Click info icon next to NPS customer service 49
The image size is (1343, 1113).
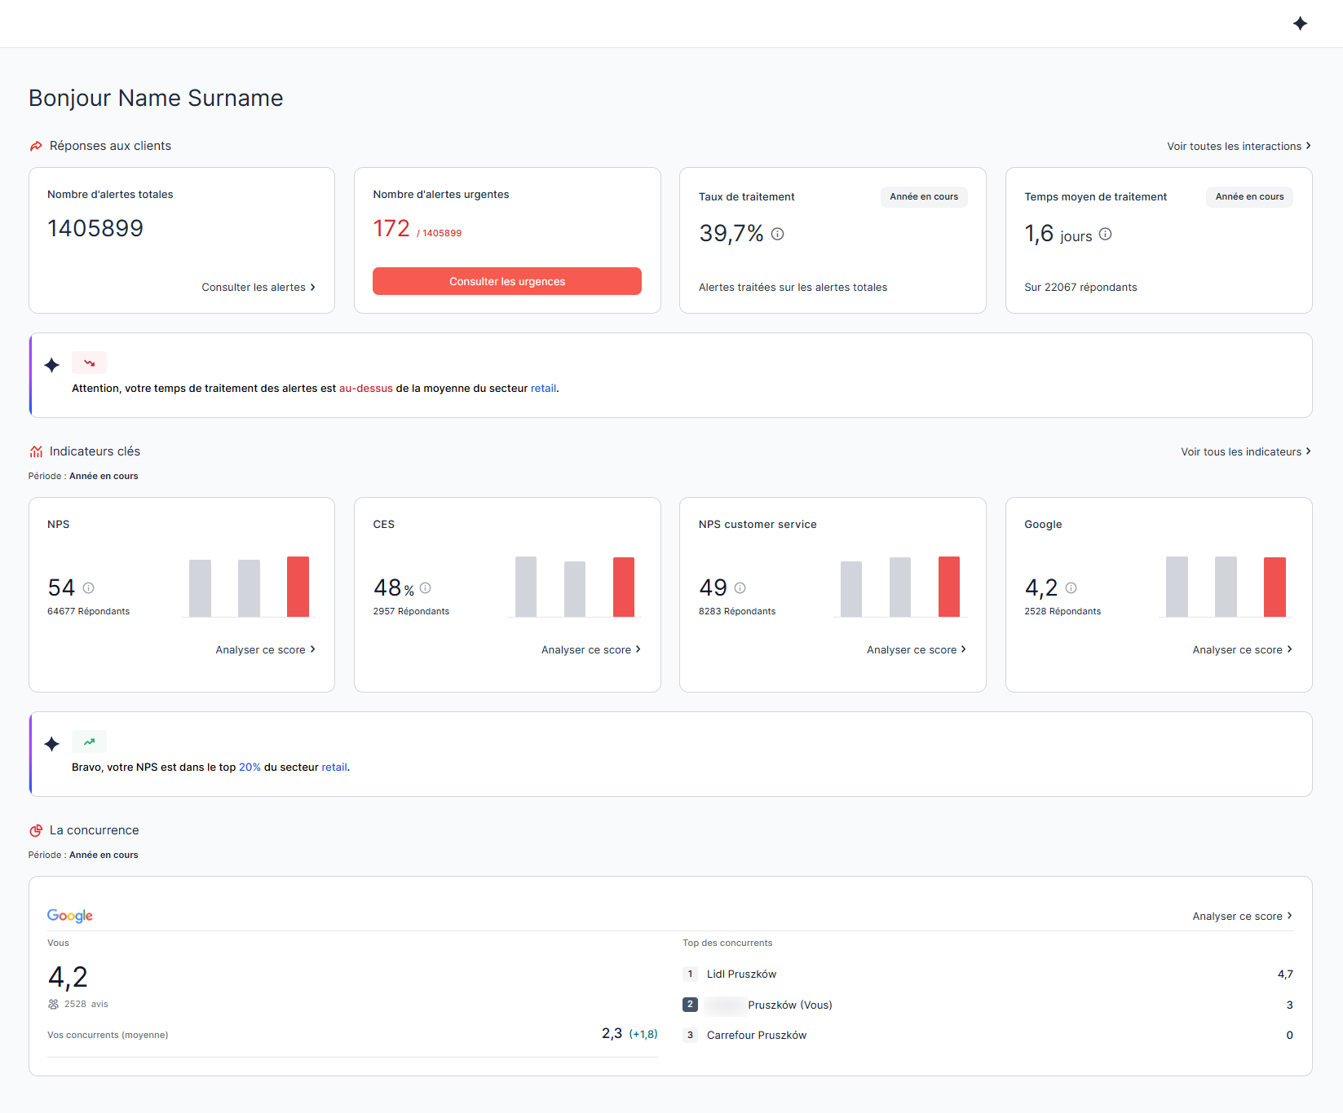tap(740, 587)
